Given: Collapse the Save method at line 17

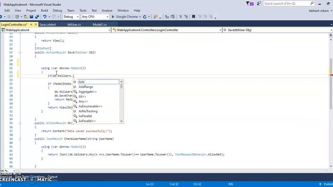Looking at the screenshot, I should (20, 52).
